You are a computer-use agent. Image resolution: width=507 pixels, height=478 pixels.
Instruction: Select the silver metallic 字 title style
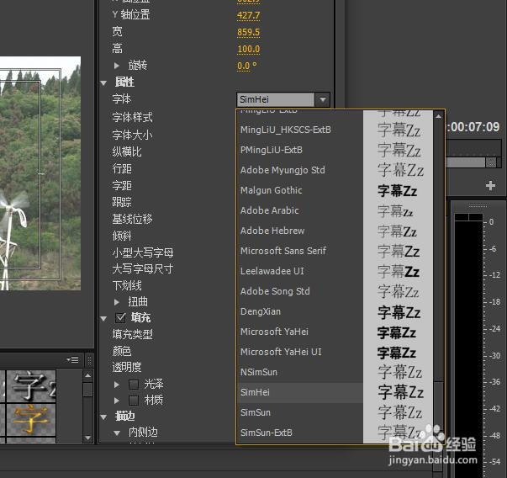coord(31,386)
